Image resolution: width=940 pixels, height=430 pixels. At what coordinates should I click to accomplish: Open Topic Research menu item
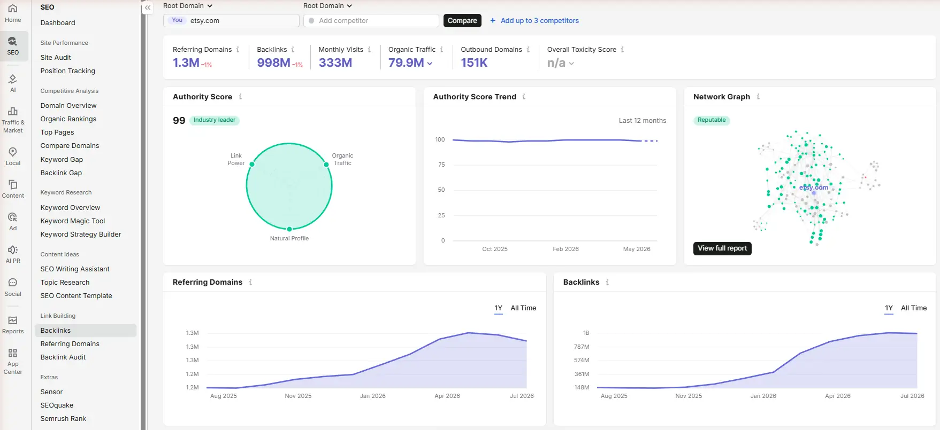point(65,283)
